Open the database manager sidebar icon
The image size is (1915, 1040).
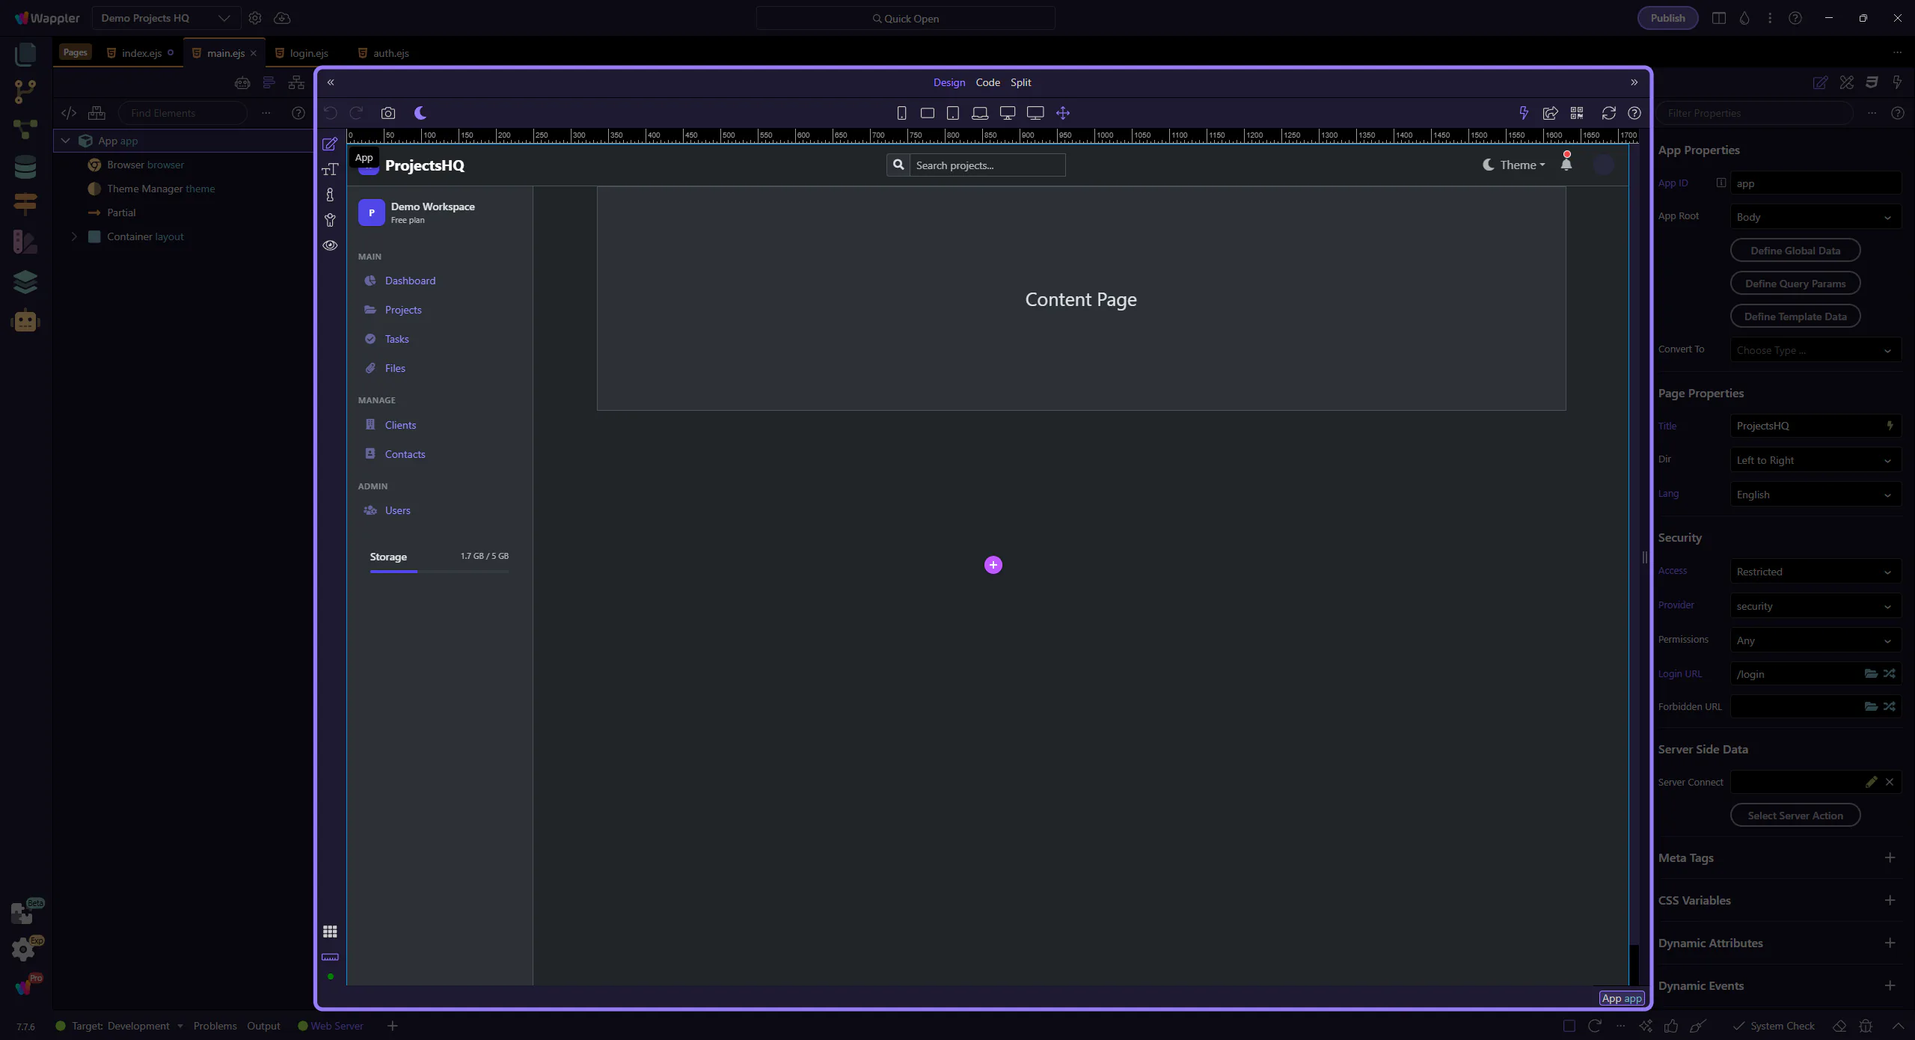point(25,167)
